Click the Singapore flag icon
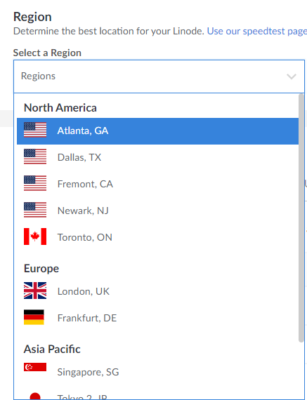 point(35,367)
